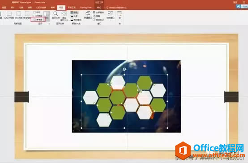Screen dimensions: 248x163
Task: Open the Notes Master view
Action: pos(27,15)
